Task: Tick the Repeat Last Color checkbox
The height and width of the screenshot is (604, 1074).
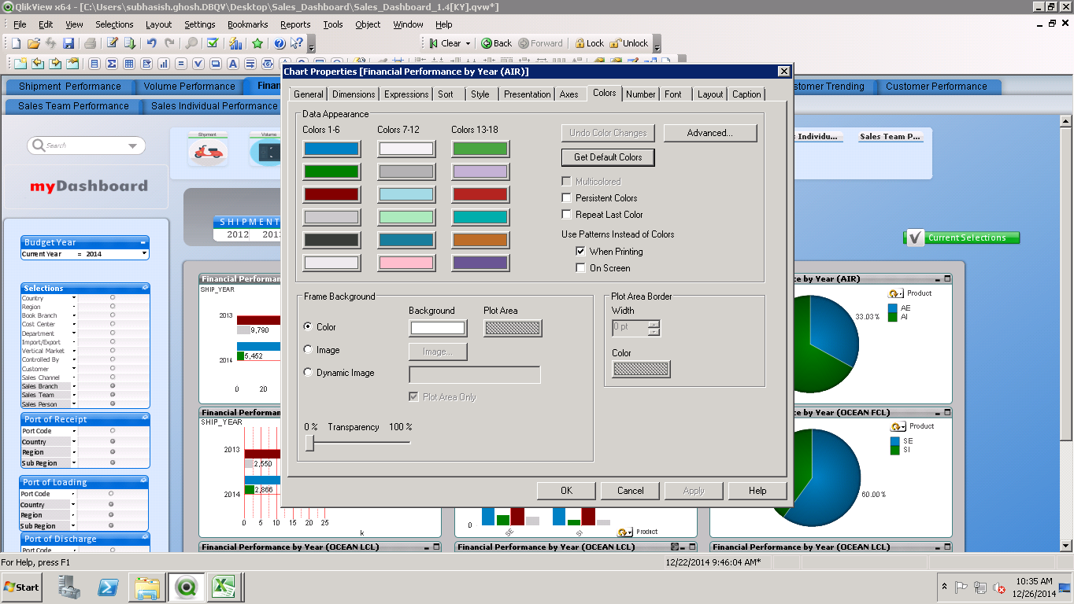Action: point(566,215)
